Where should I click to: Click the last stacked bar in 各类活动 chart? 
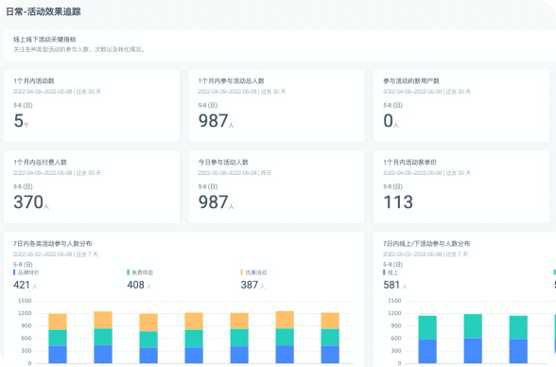tap(330, 338)
